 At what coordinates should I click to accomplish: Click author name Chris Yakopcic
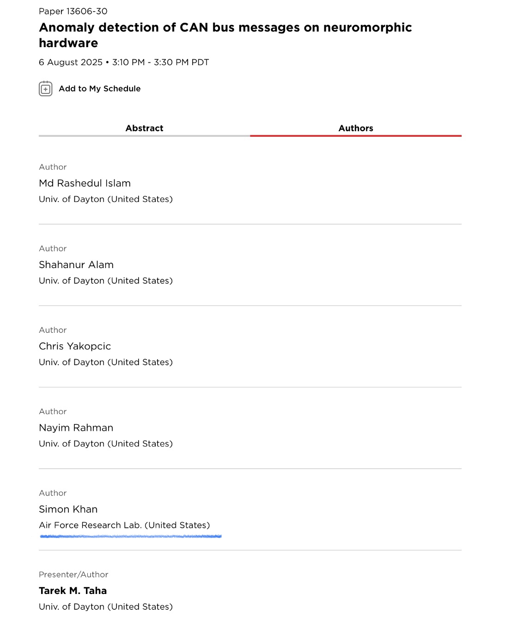(75, 346)
